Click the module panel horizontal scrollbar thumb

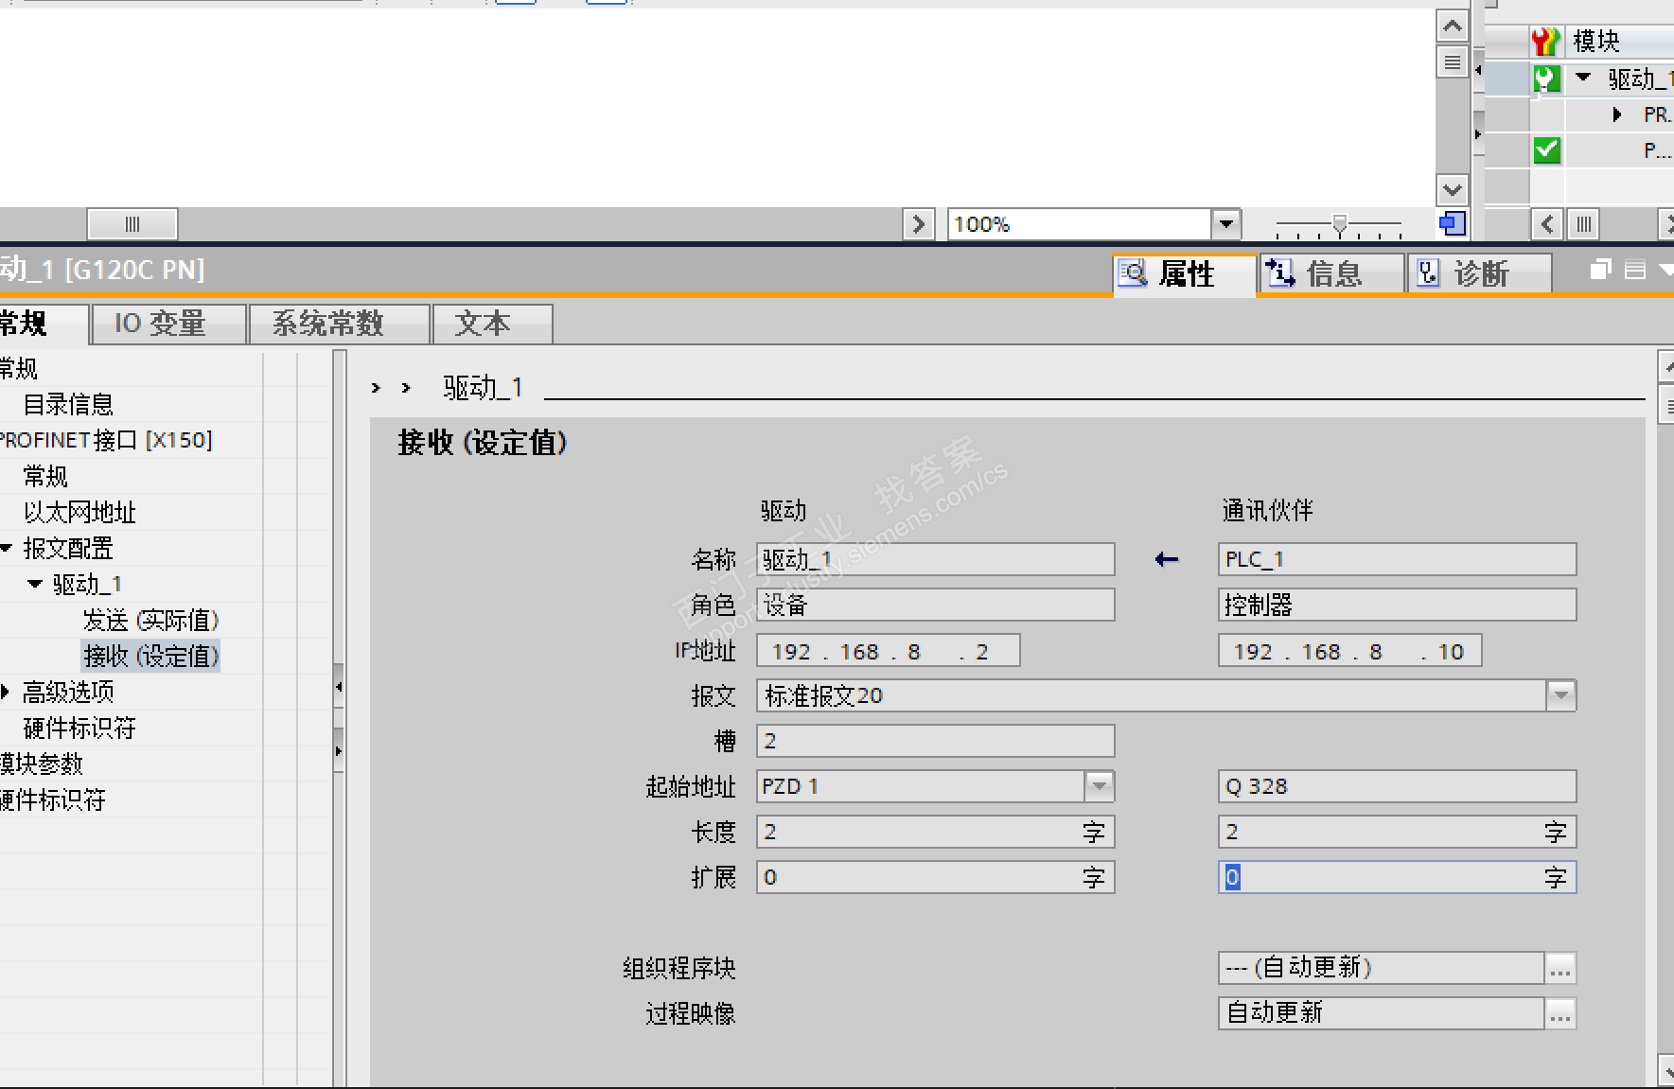point(1584,224)
